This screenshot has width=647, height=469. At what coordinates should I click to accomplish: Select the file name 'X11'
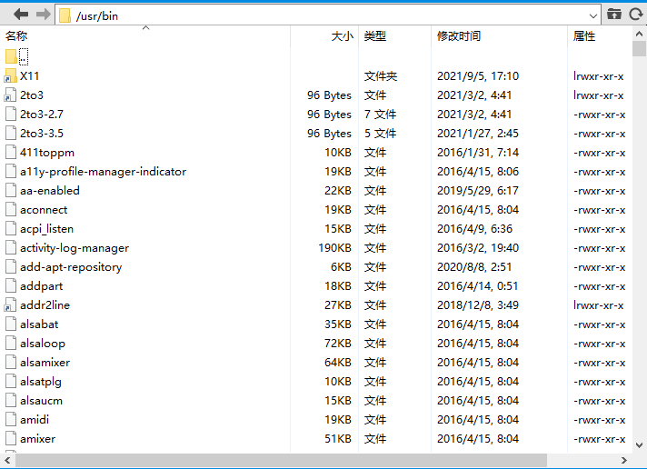pos(30,76)
